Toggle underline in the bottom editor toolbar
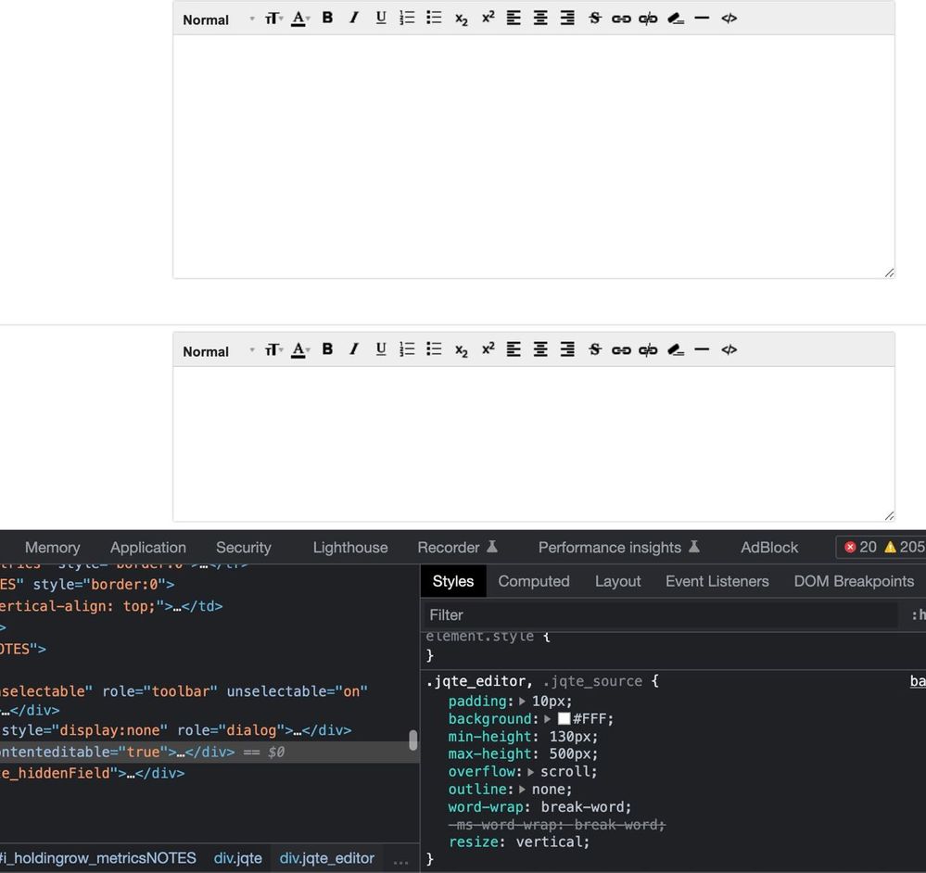 tap(381, 349)
